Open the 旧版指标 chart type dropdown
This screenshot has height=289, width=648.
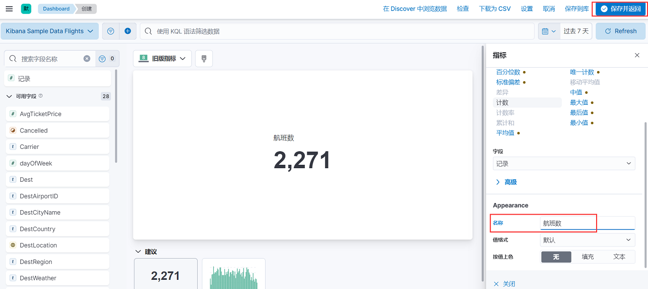coord(162,58)
